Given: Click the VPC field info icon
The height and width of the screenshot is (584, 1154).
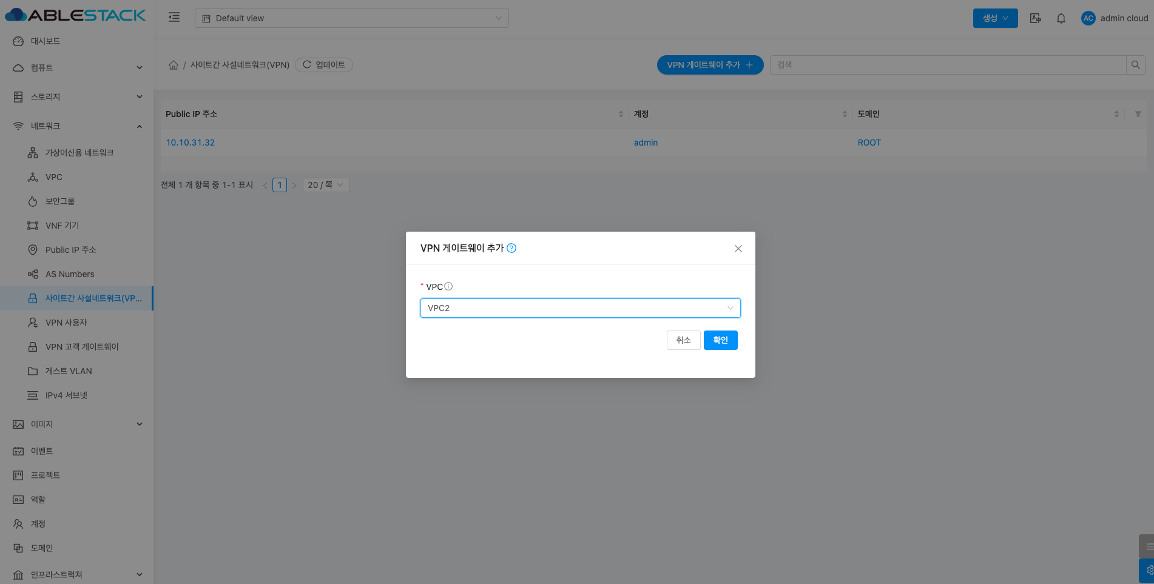Looking at the screenshot, I should [448, 286].
